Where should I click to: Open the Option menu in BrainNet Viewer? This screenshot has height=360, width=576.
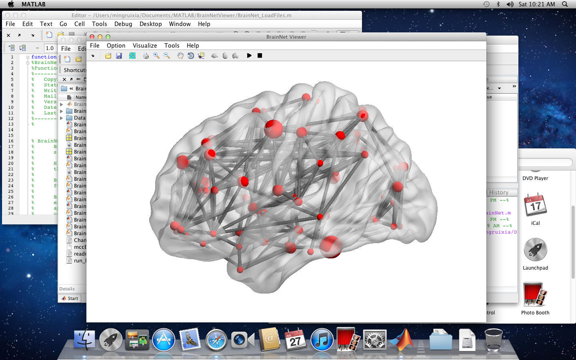tap(116, 46)
